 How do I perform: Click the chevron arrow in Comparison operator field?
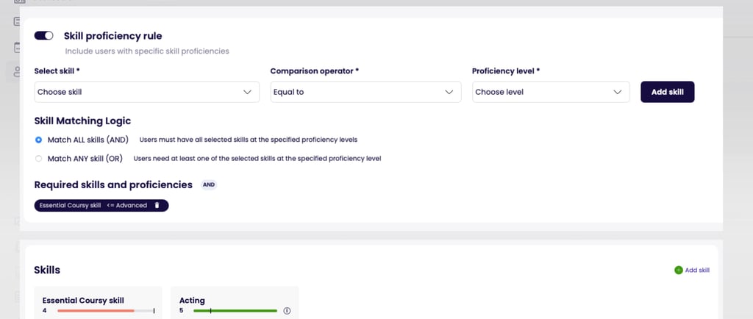pyautogui.click(x=449, y=92)
